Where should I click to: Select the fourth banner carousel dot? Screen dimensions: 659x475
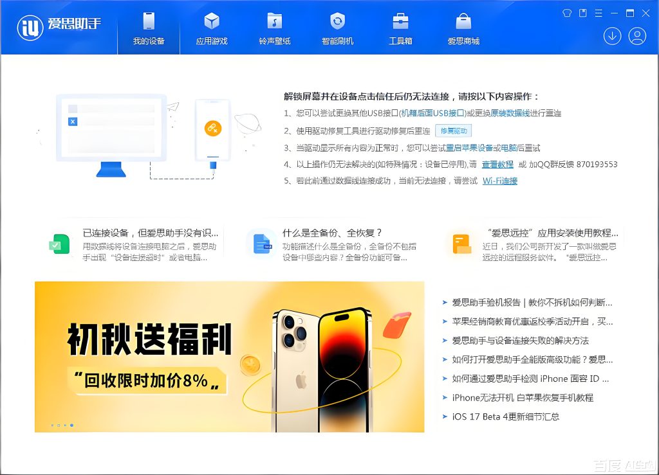tap(71, 426)
